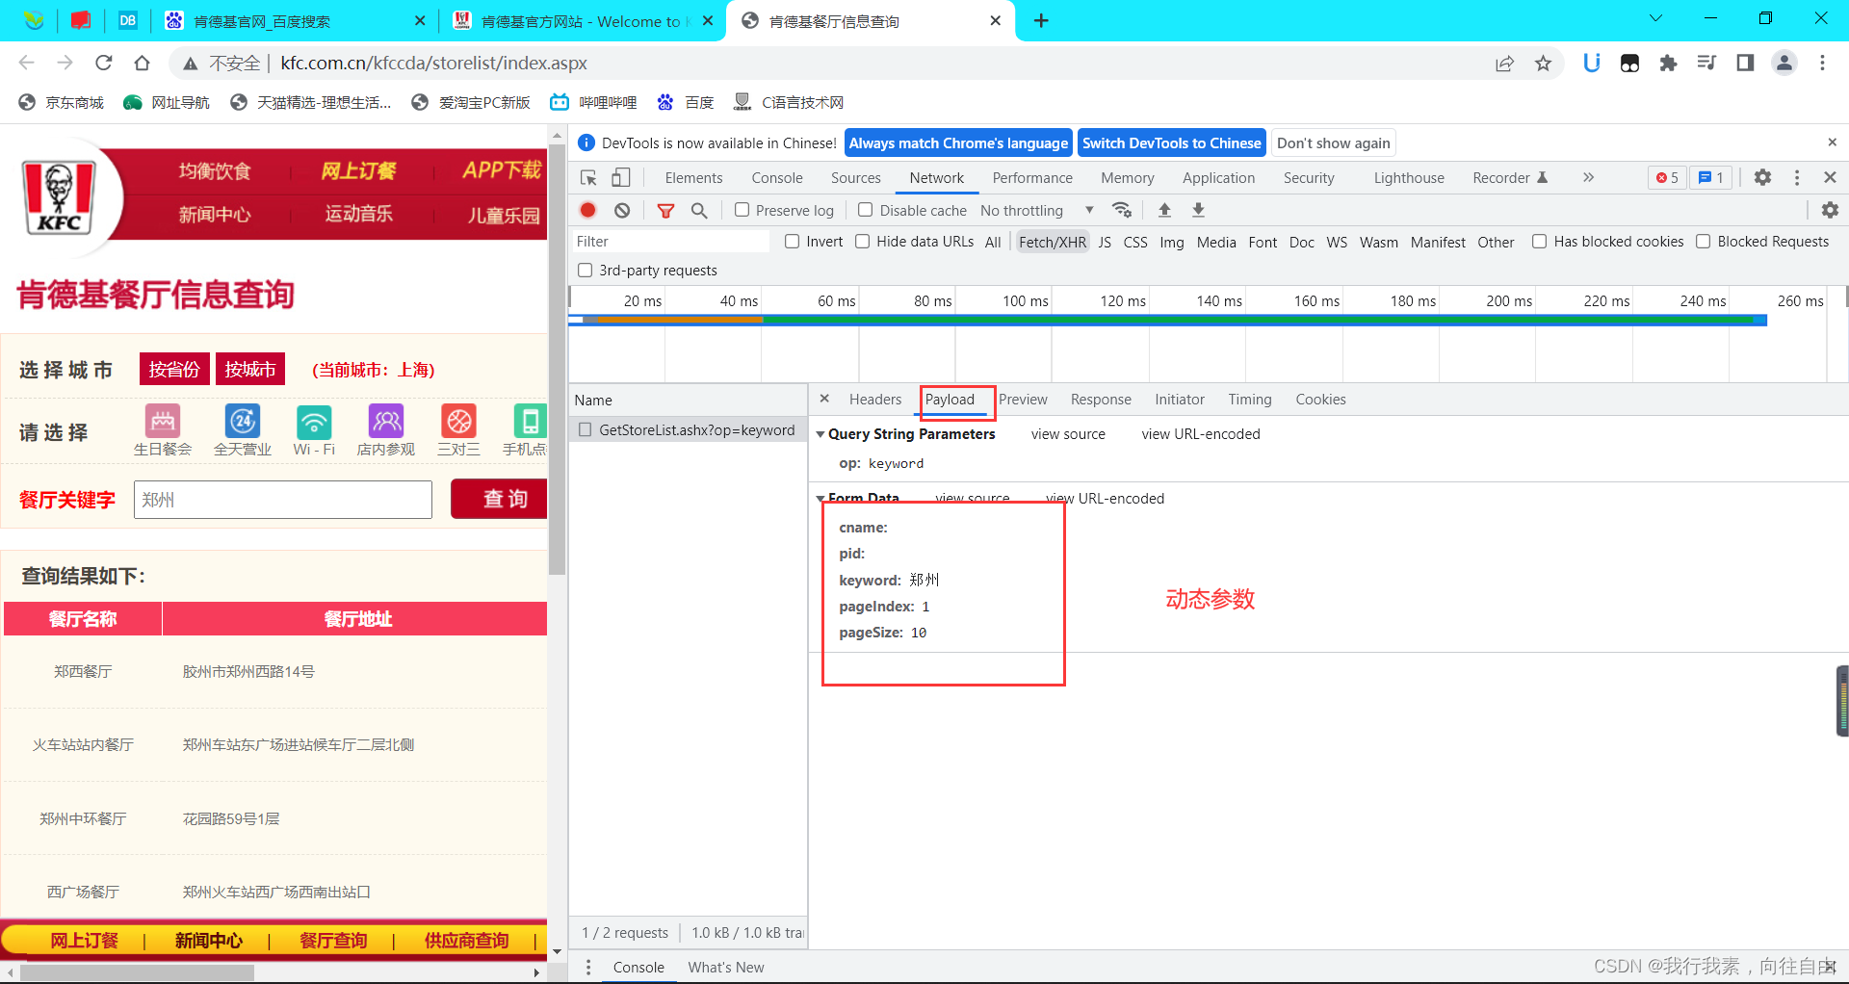Tick the GetStoreList.ashx request checkbox
Screen dimensions: 1849x984
point(586,429)
